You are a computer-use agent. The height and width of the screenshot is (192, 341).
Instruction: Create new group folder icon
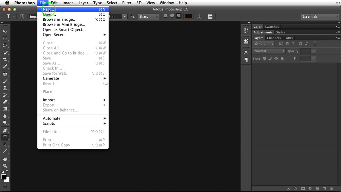[317, 189]
